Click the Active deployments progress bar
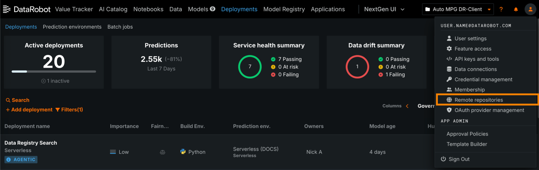 click(x=54, y=71)
